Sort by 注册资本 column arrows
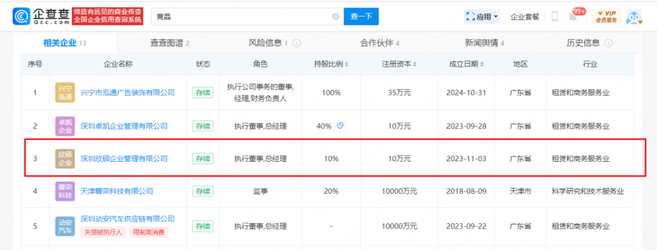The height and width of the screenshot is (250, 657). 415,64
